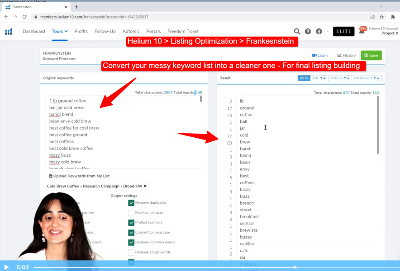Click the Facebook icon in header
This screenshot has width=400, height=271.
click(319, 32)
